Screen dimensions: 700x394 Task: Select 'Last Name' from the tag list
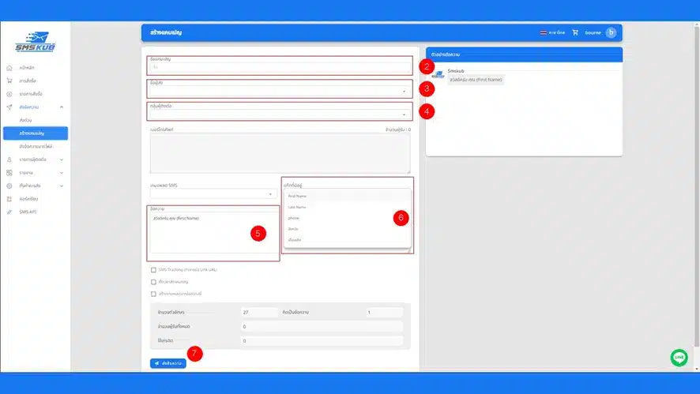tap(297, 206)
